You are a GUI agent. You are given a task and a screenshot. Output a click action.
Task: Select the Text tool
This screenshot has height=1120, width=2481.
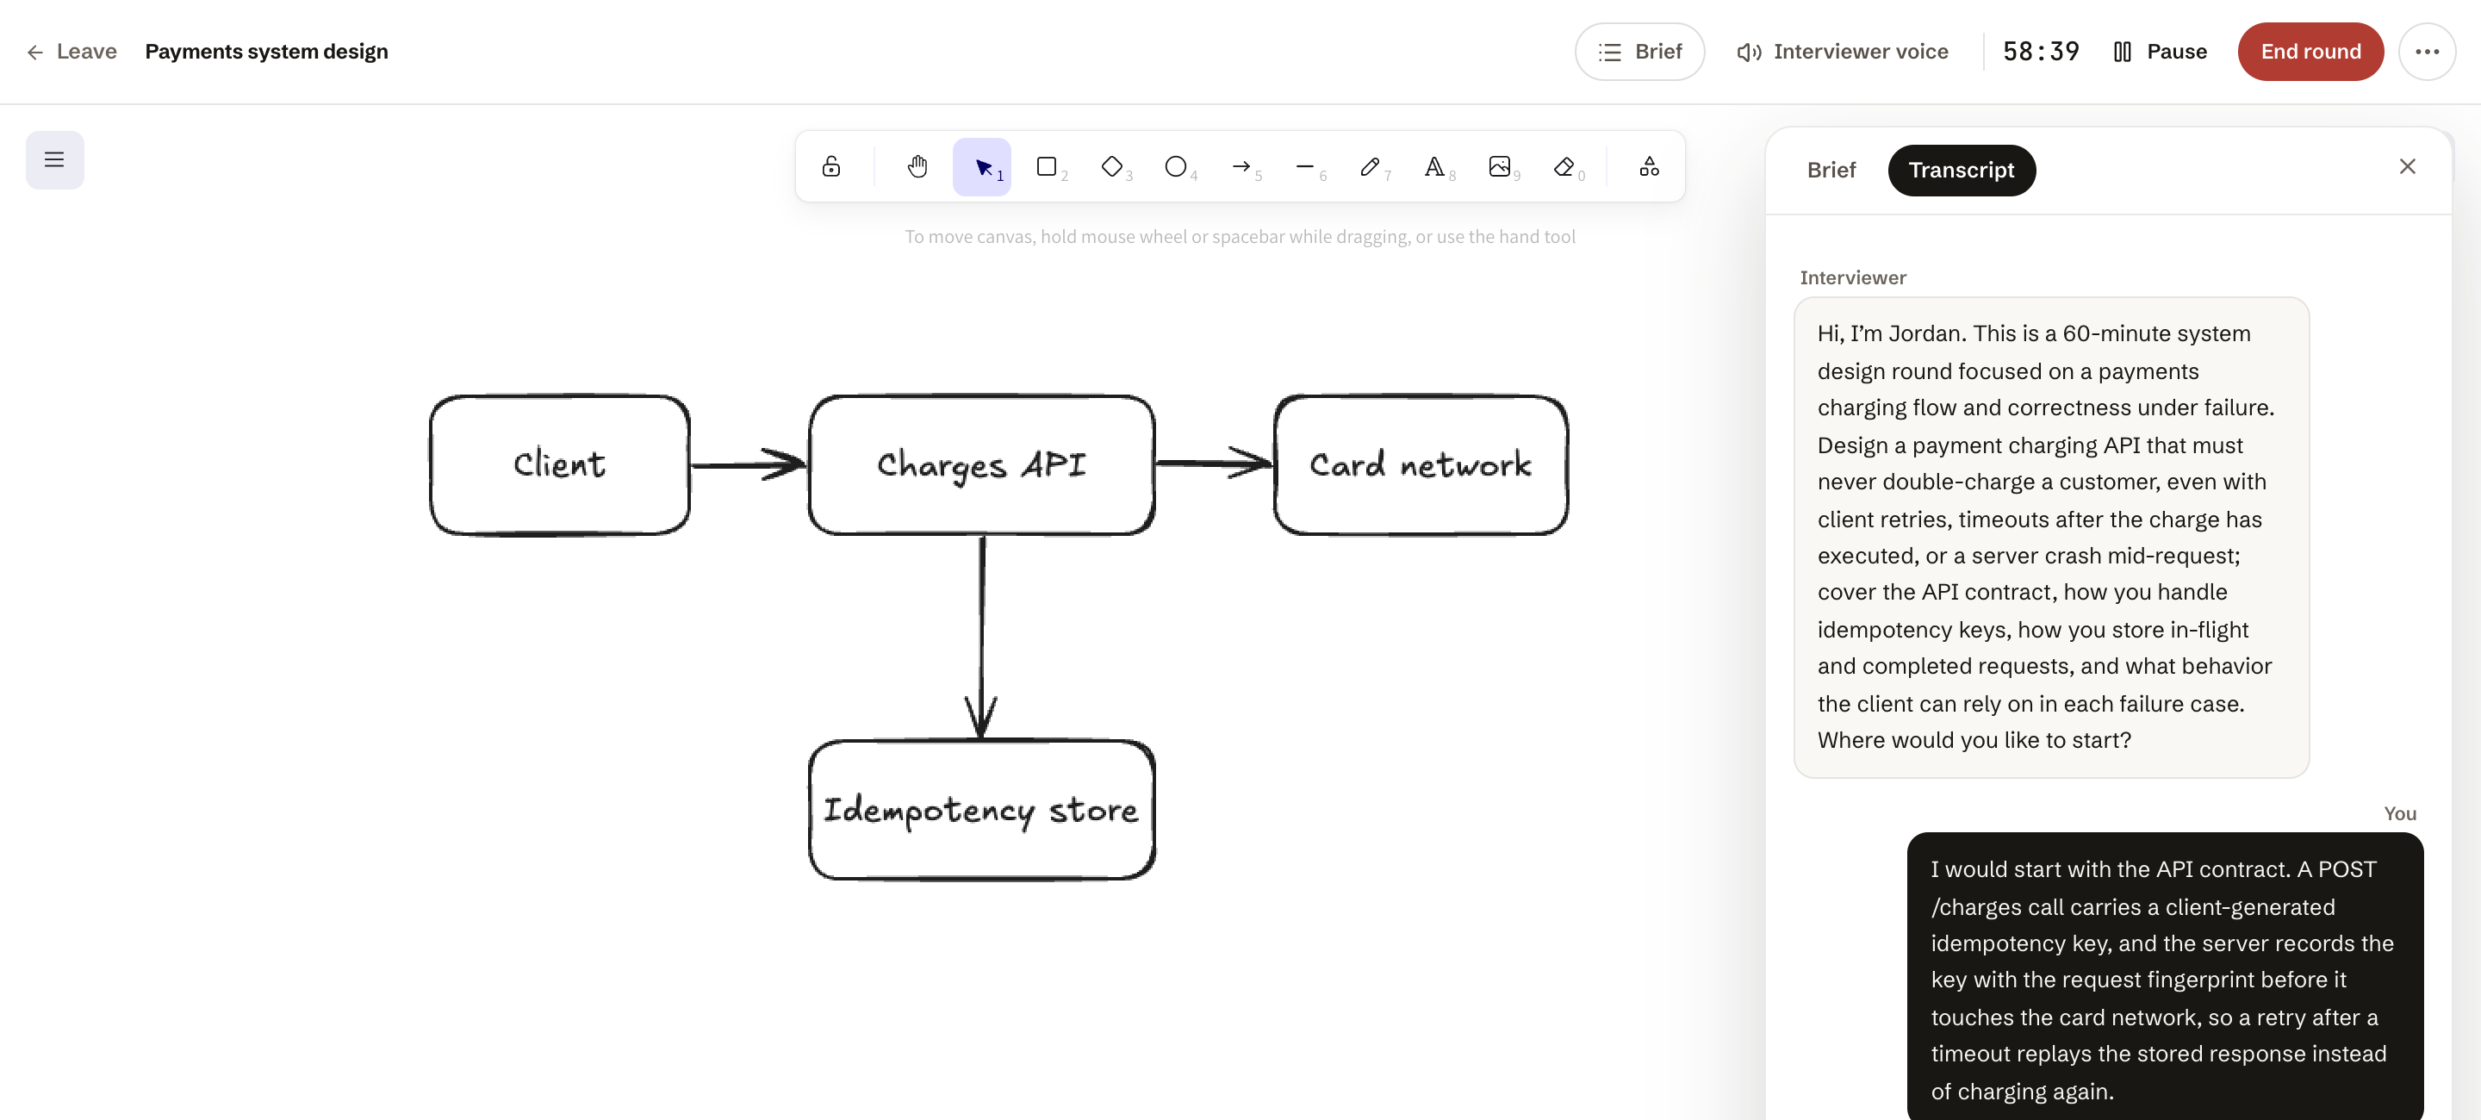coord(1434,166)
